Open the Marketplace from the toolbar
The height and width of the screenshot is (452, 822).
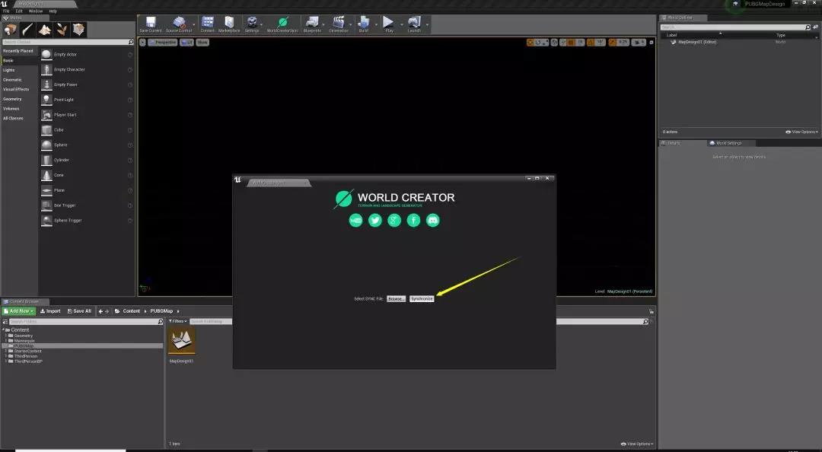(x=229, y=24)
